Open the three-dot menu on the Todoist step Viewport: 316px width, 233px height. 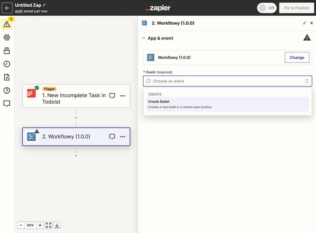(123, 96)
